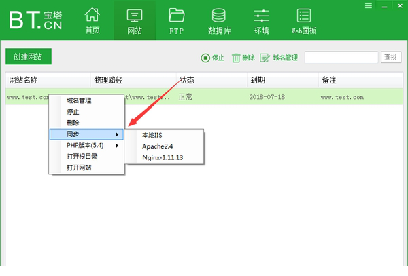Click the 创建网站 button

point(29,58)
